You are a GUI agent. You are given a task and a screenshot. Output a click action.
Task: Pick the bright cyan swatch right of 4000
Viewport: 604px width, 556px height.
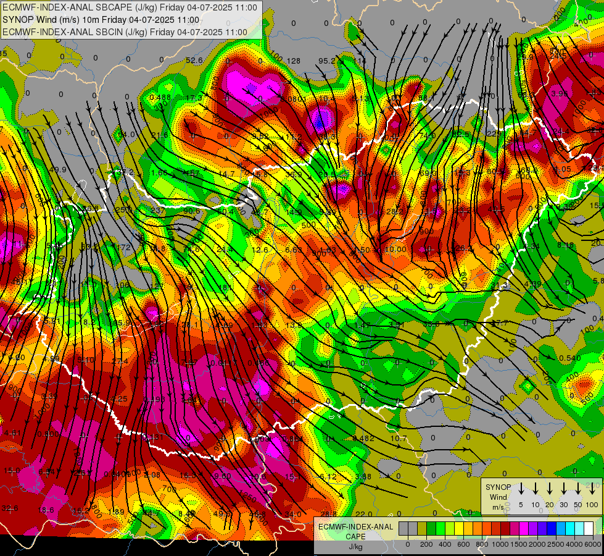tap(579, 528)
